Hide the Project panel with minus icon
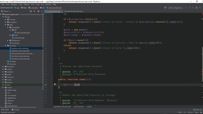203x114 pixels. 42,11
